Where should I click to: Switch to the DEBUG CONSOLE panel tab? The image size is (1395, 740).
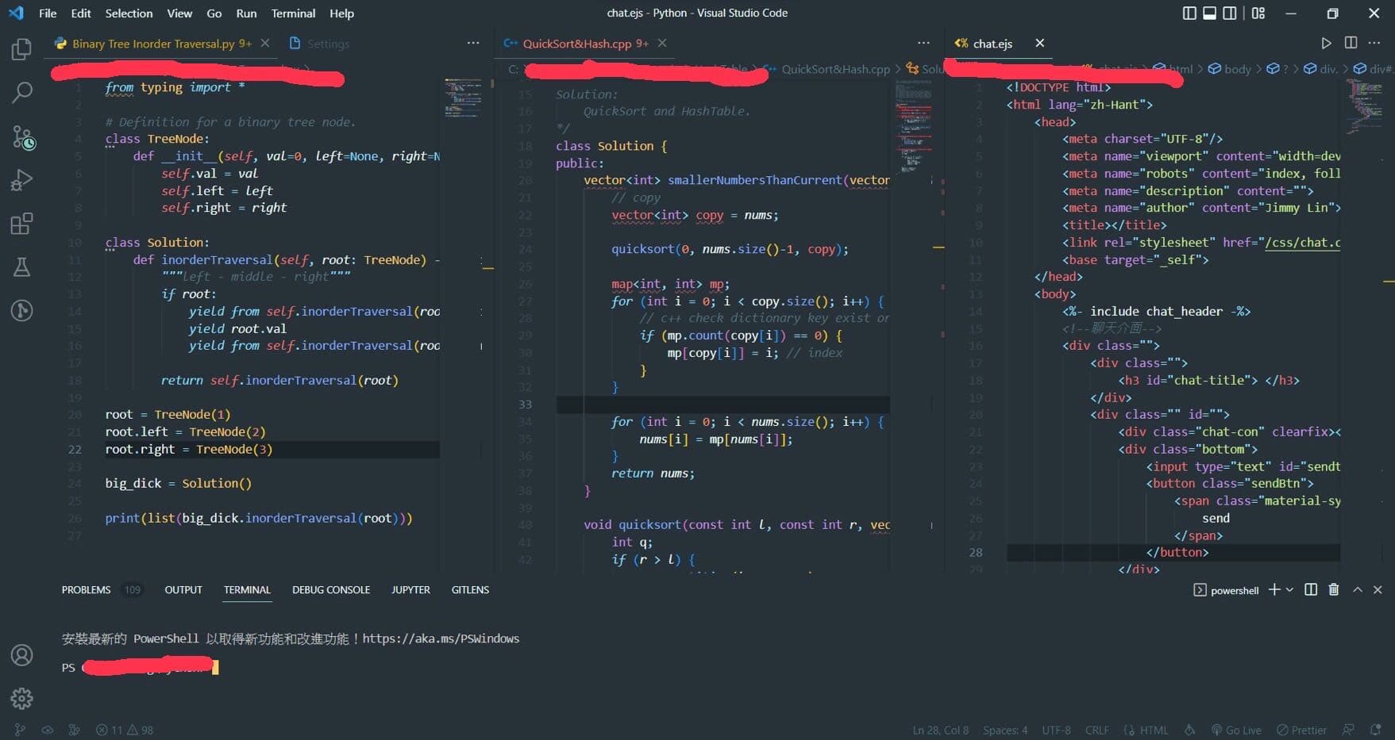point(330,589)
